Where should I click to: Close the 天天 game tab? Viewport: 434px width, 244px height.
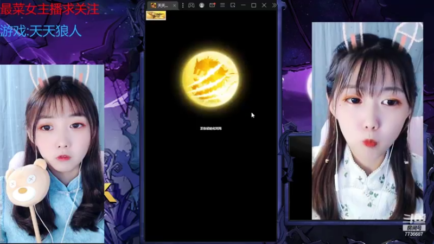(x=174, y=5)
